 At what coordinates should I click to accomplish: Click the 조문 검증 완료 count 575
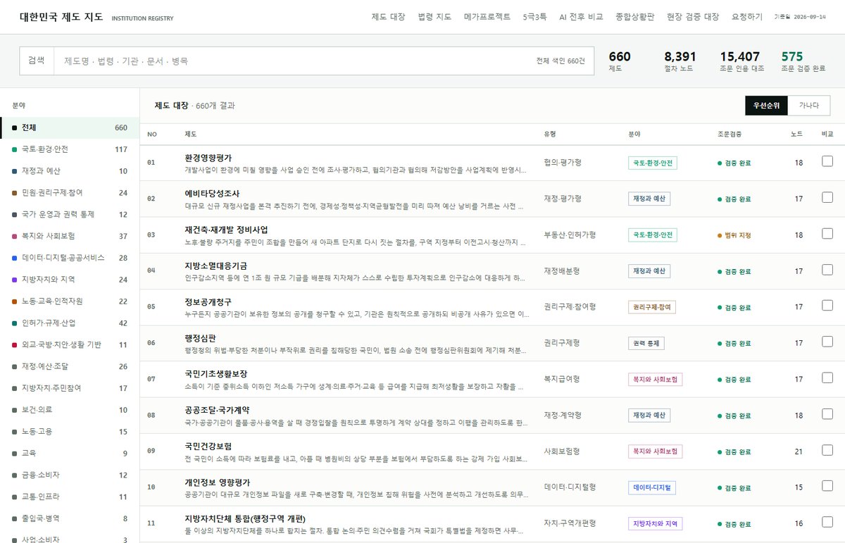coord(792,56)
